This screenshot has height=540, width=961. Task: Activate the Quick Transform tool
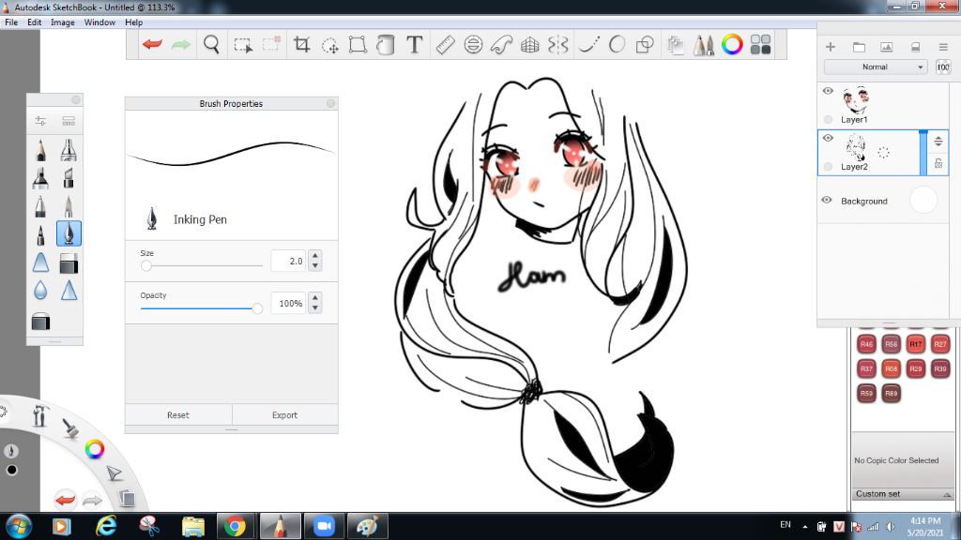pos(329,45)
